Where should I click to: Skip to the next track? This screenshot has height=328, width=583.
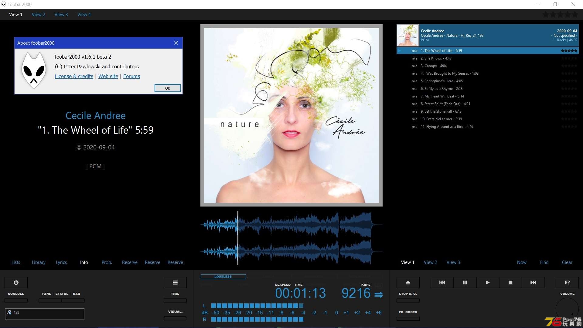click(533, 282)
